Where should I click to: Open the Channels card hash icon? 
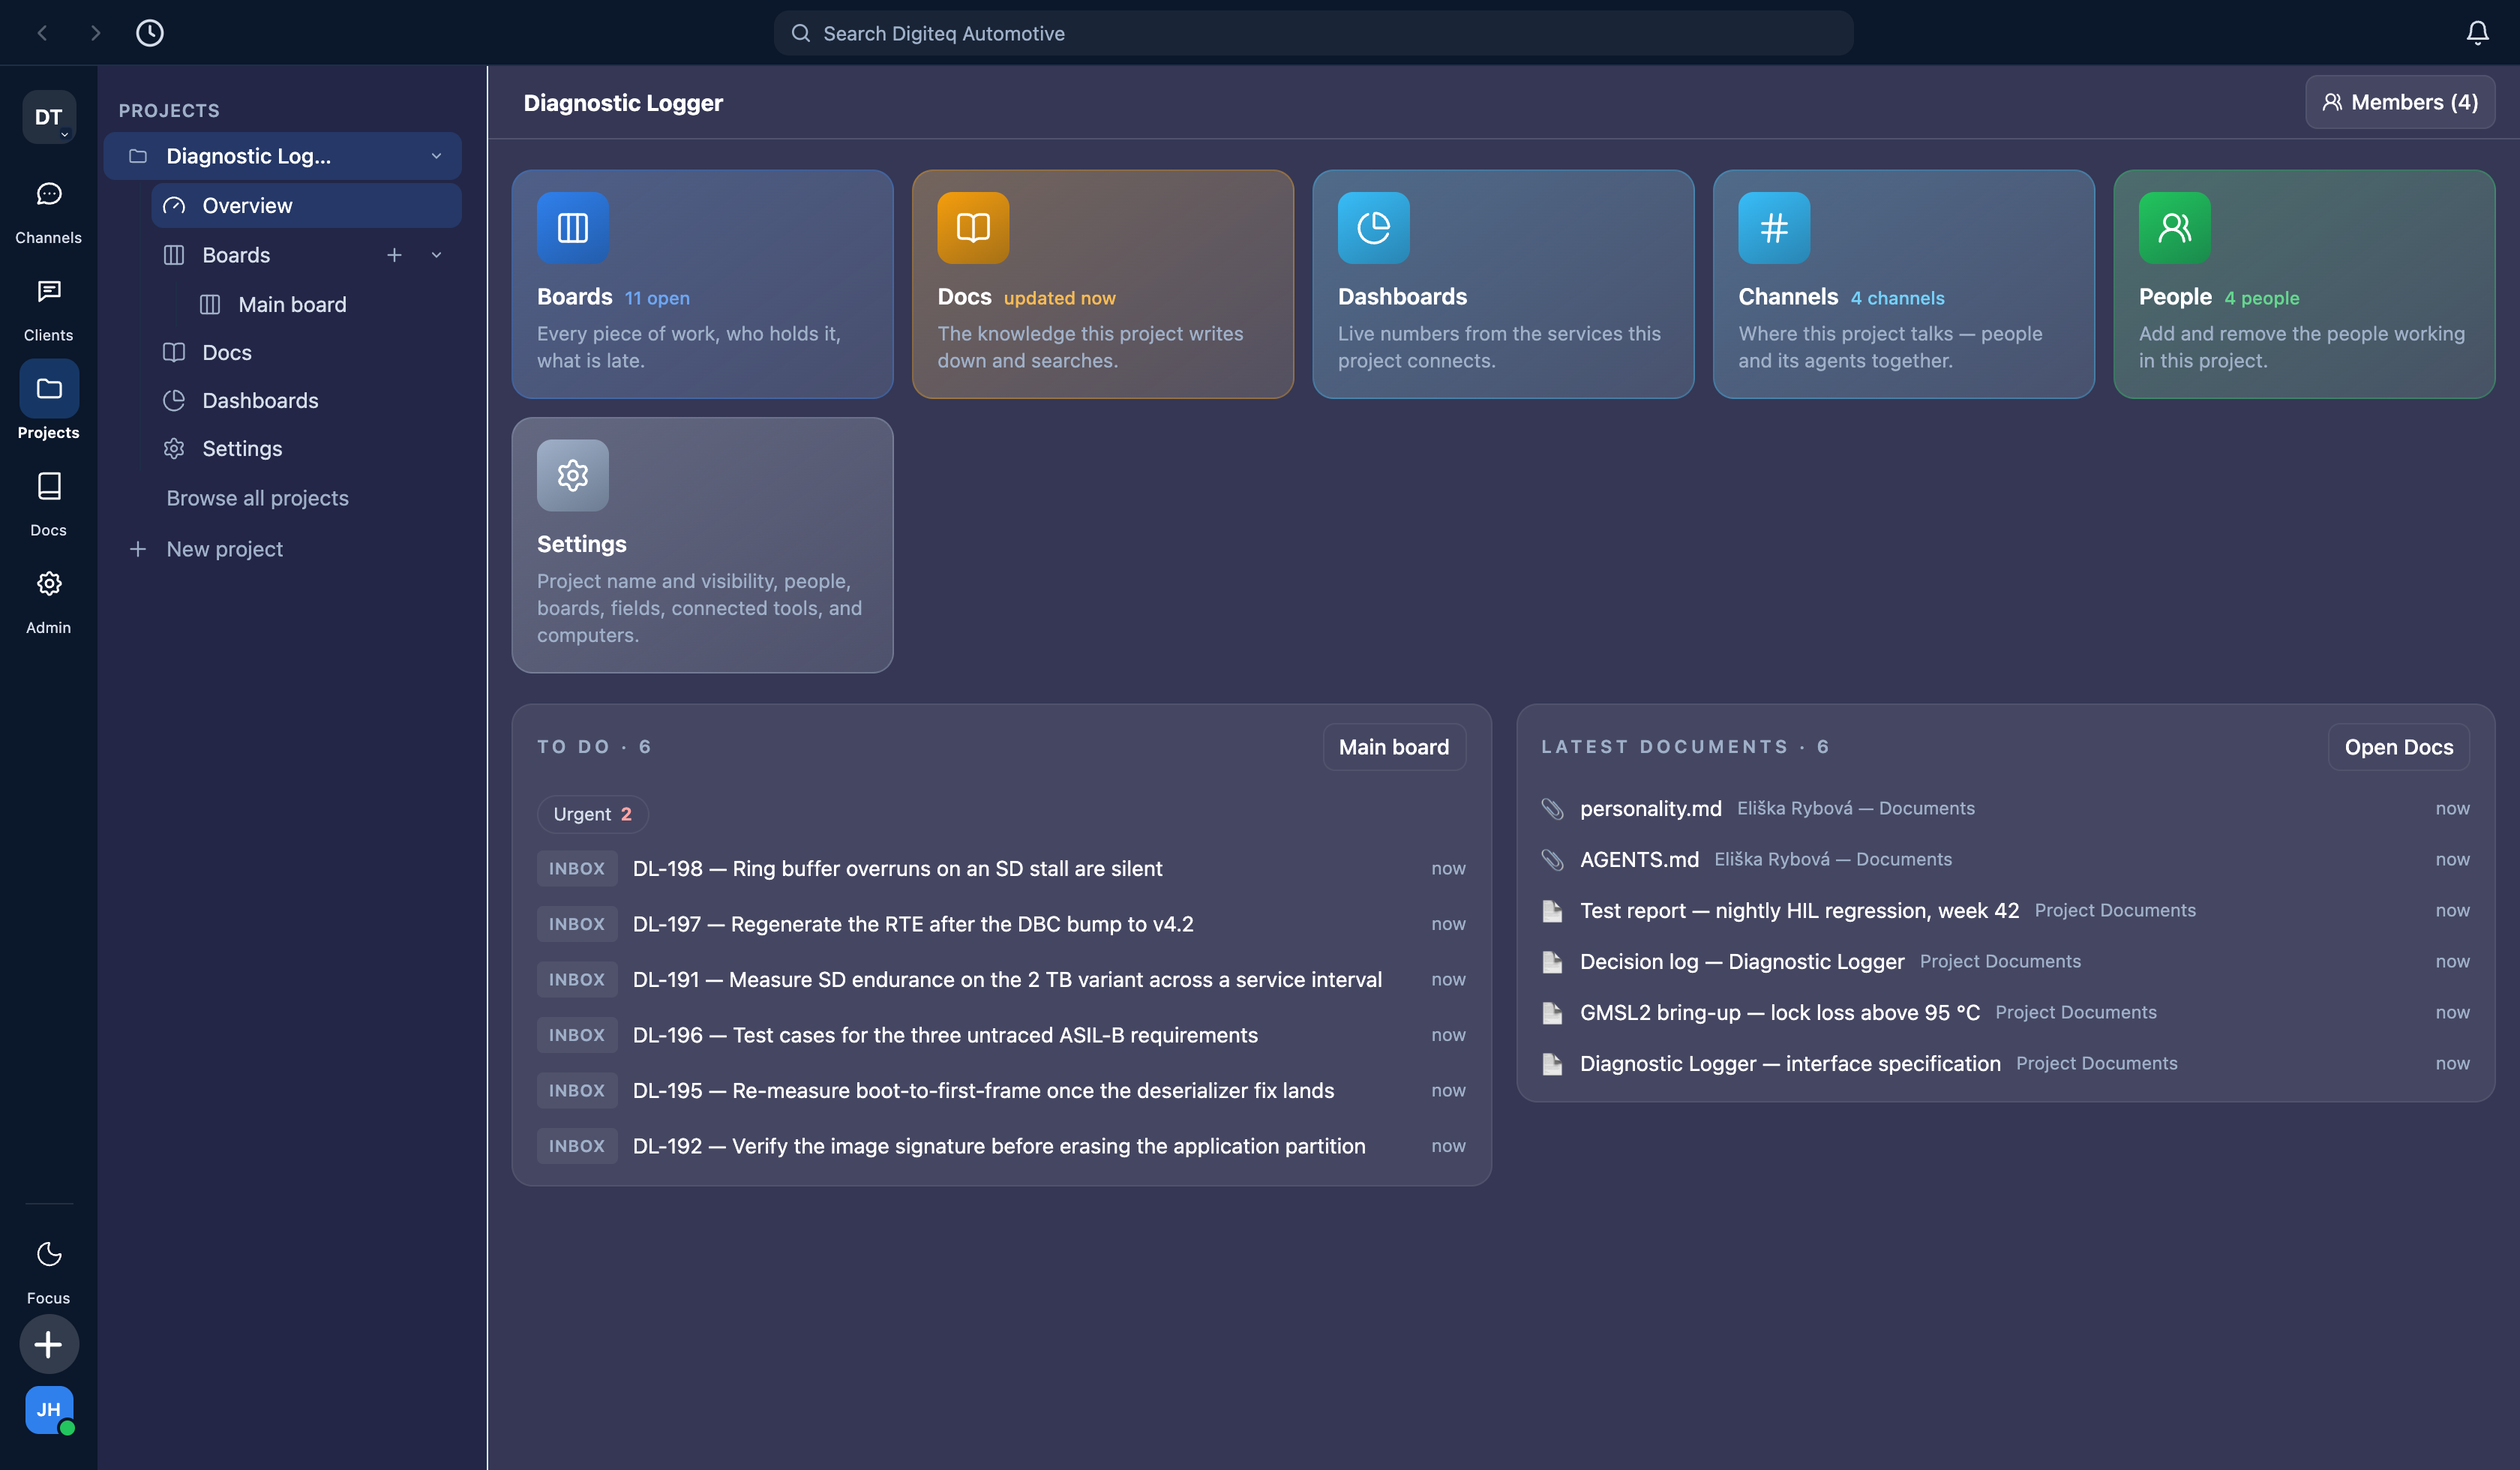(1774, 228)
